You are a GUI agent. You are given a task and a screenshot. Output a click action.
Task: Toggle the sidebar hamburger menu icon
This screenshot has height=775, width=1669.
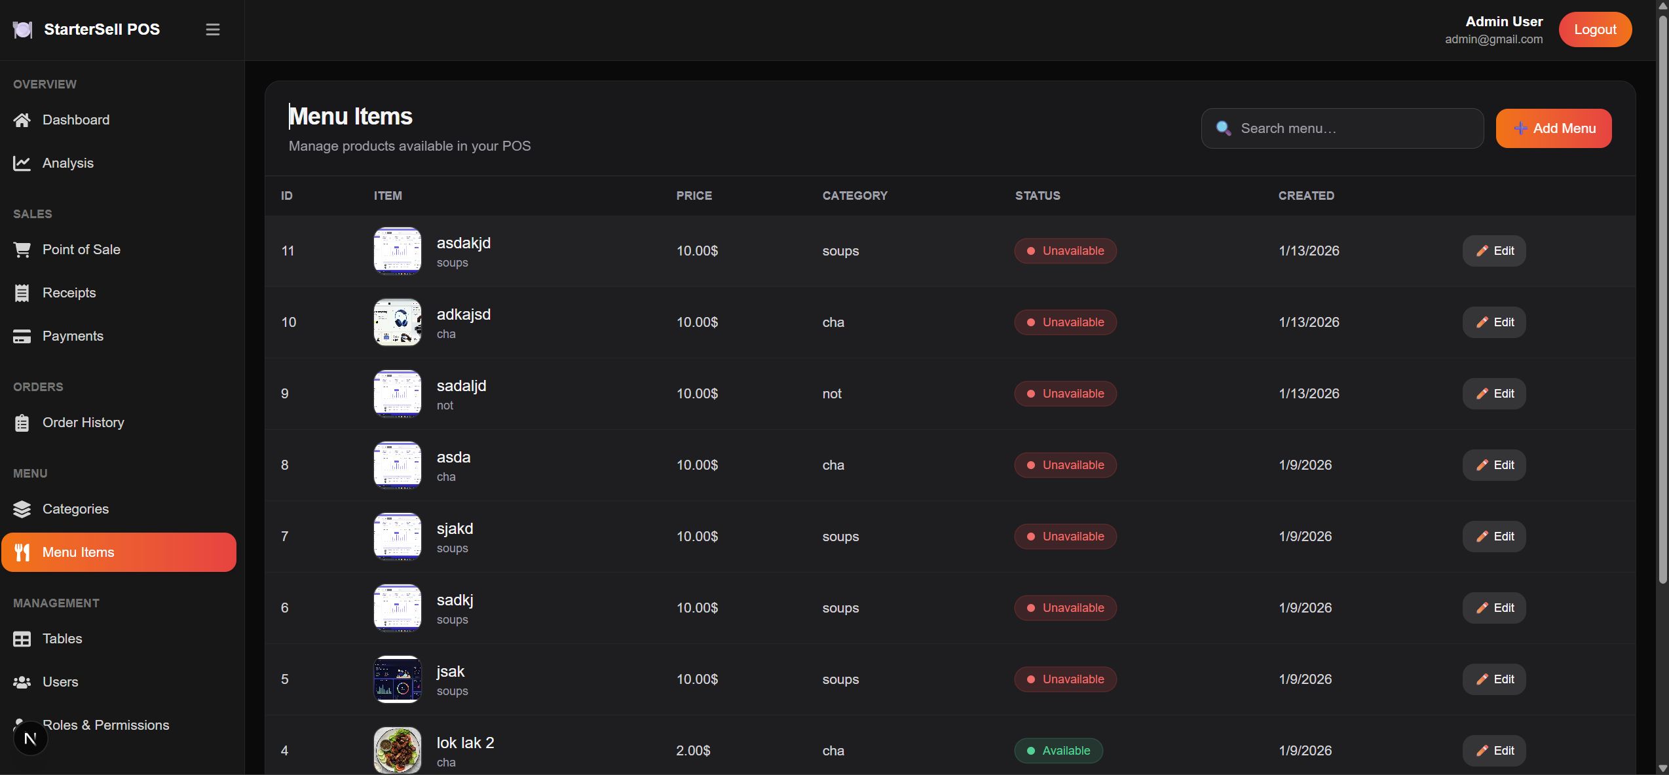click(212, 29)
